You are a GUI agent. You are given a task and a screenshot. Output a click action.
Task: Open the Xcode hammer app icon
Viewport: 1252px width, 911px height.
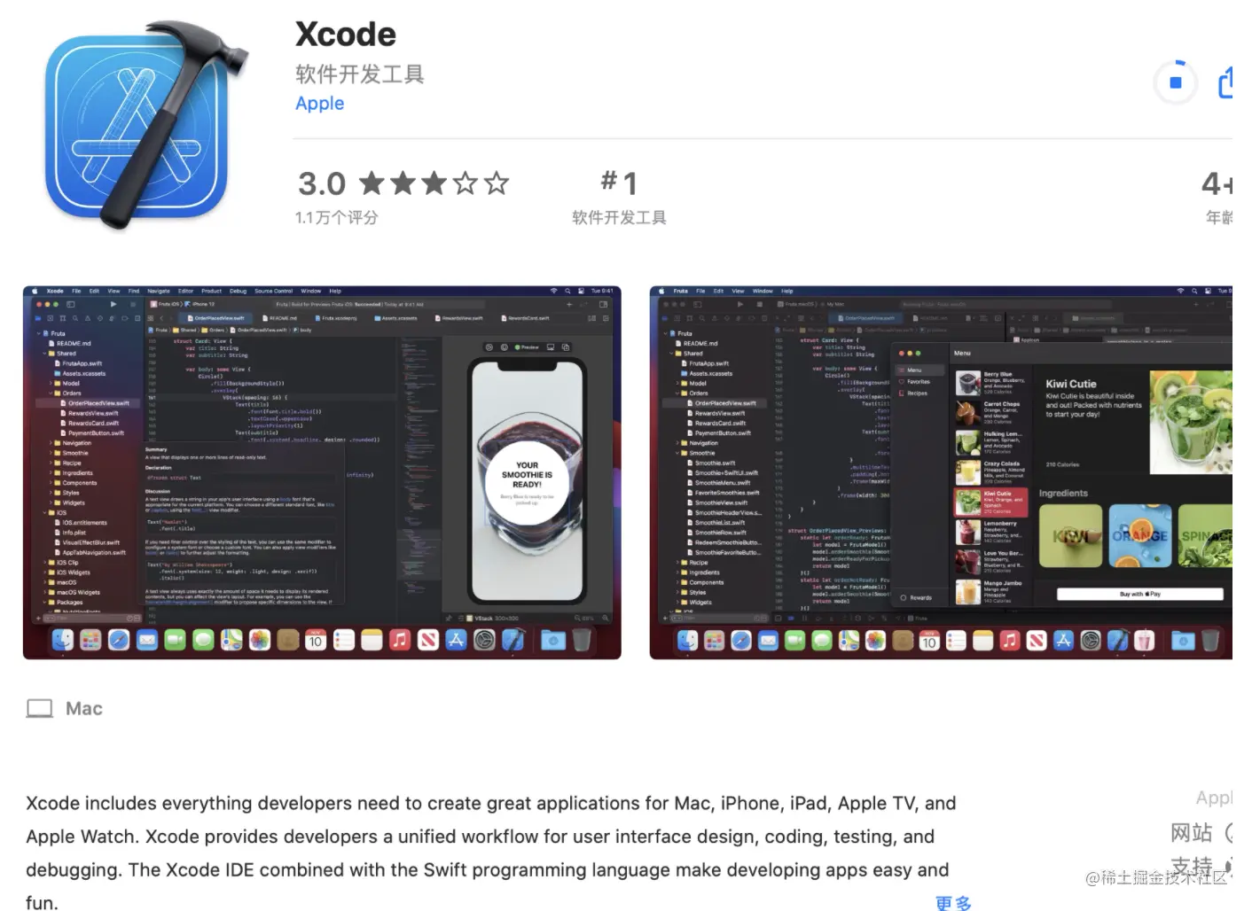(x=147, y=127)
